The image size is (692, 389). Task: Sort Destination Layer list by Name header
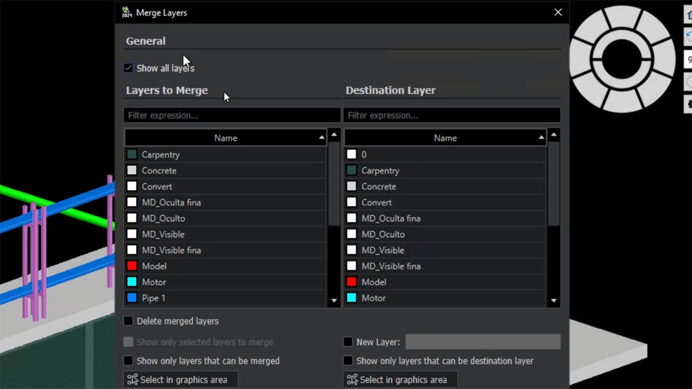pyautogui.click(x=445, y=138)
